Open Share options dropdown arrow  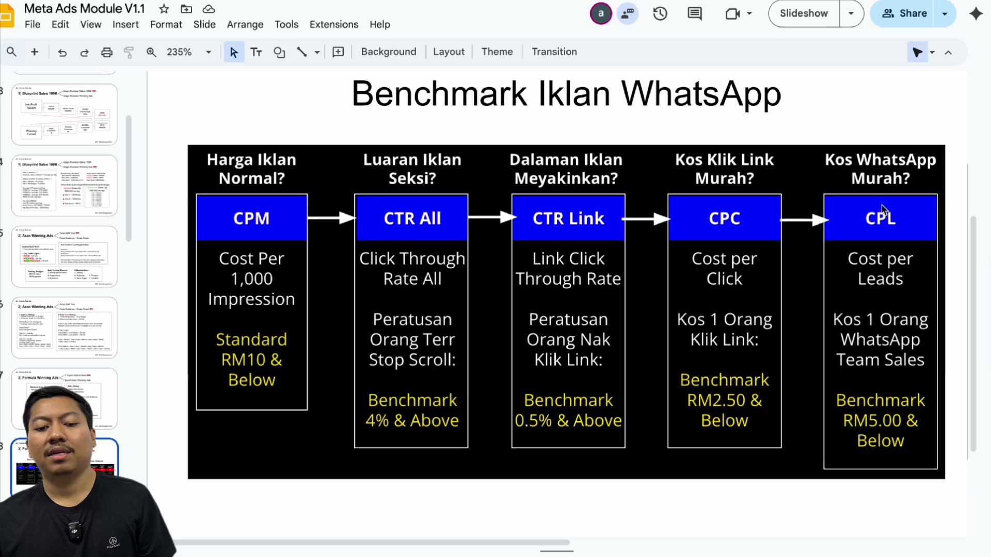(945, 13)
